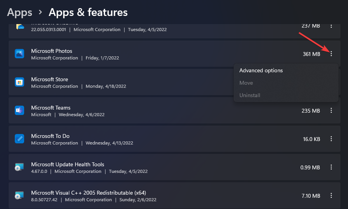348x209 pixels.
Task: Open more options for Visual C++ 2005 Redistributable
Action: coord(331,195)
